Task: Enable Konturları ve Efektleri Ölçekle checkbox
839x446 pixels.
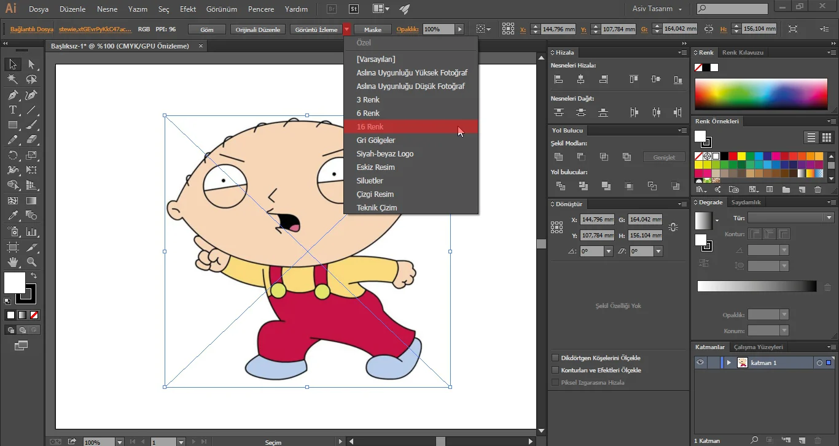Action: 555,370
